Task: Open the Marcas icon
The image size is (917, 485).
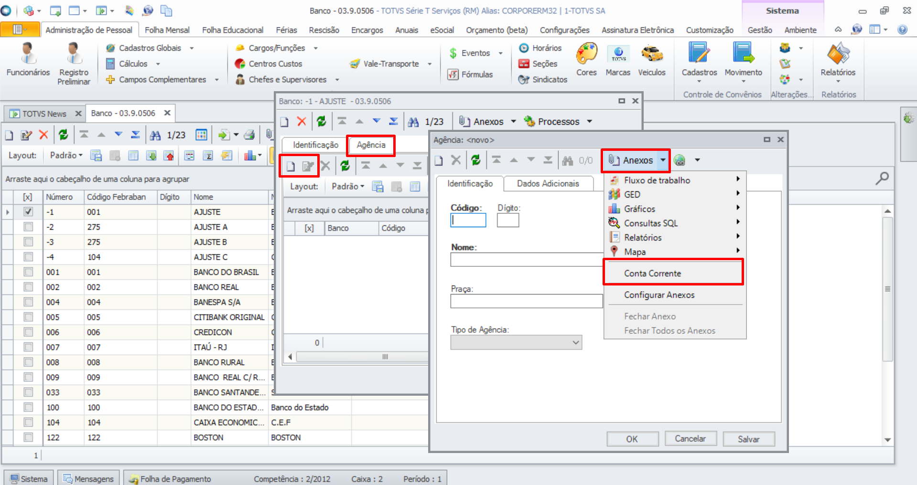Action: [x=618, y=59]
